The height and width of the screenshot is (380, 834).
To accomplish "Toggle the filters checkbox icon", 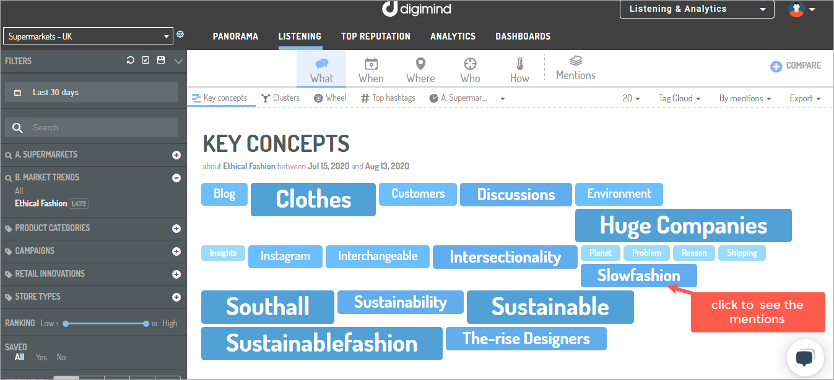I will coord(146,61).
